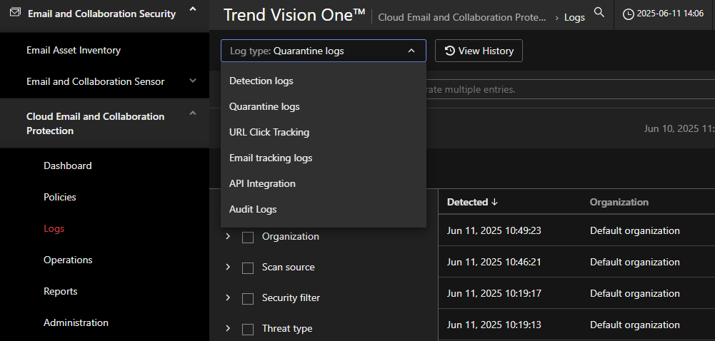The width and height of the screenshot is (715, 341).
Task: Select URL Click Tracking log type
Action: 269,132
